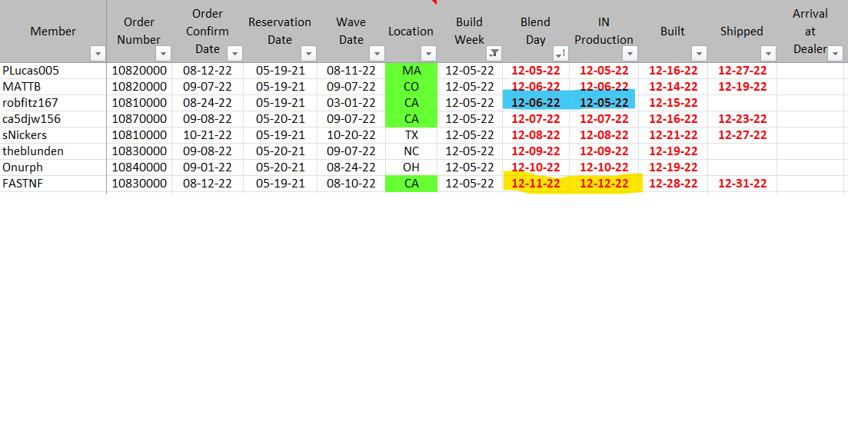Screen dimensions: 848x431
Task: Click the applied filter icon on Build Week
Action: [x=494, y=54]
